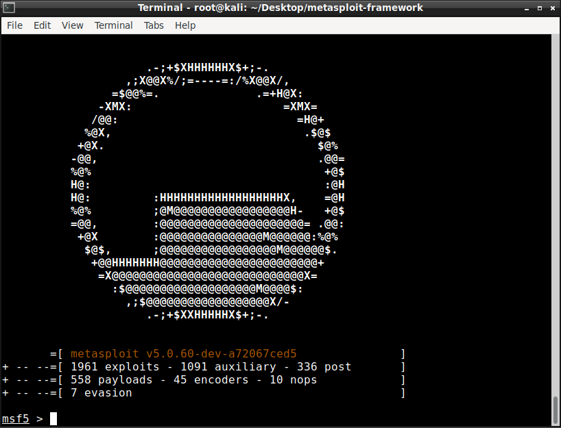The image size is (561, 428).
Task: Click the metasploit v5.0.60-dev-a72067ced5 text
Action: pyautogui.click(x=184, y=353)
